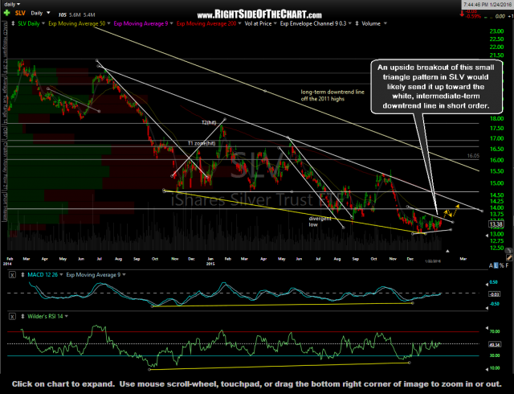The height and width of the screenshot is (394, 514).
Task: Click the 16.05 price level label
Action: click(x=473, y=156)
